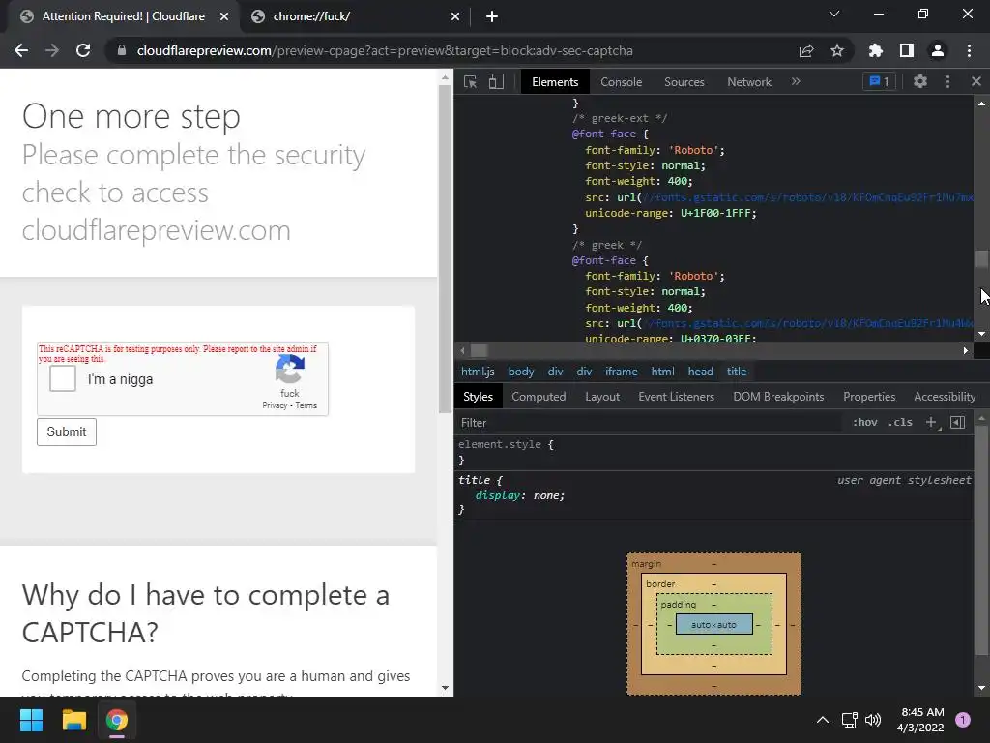Switch to the chrome:// tab

354,16
